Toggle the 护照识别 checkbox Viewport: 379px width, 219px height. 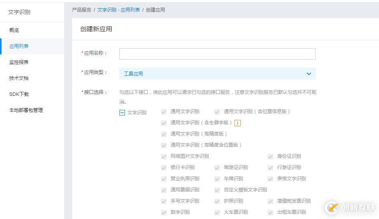tap(217, 201)
